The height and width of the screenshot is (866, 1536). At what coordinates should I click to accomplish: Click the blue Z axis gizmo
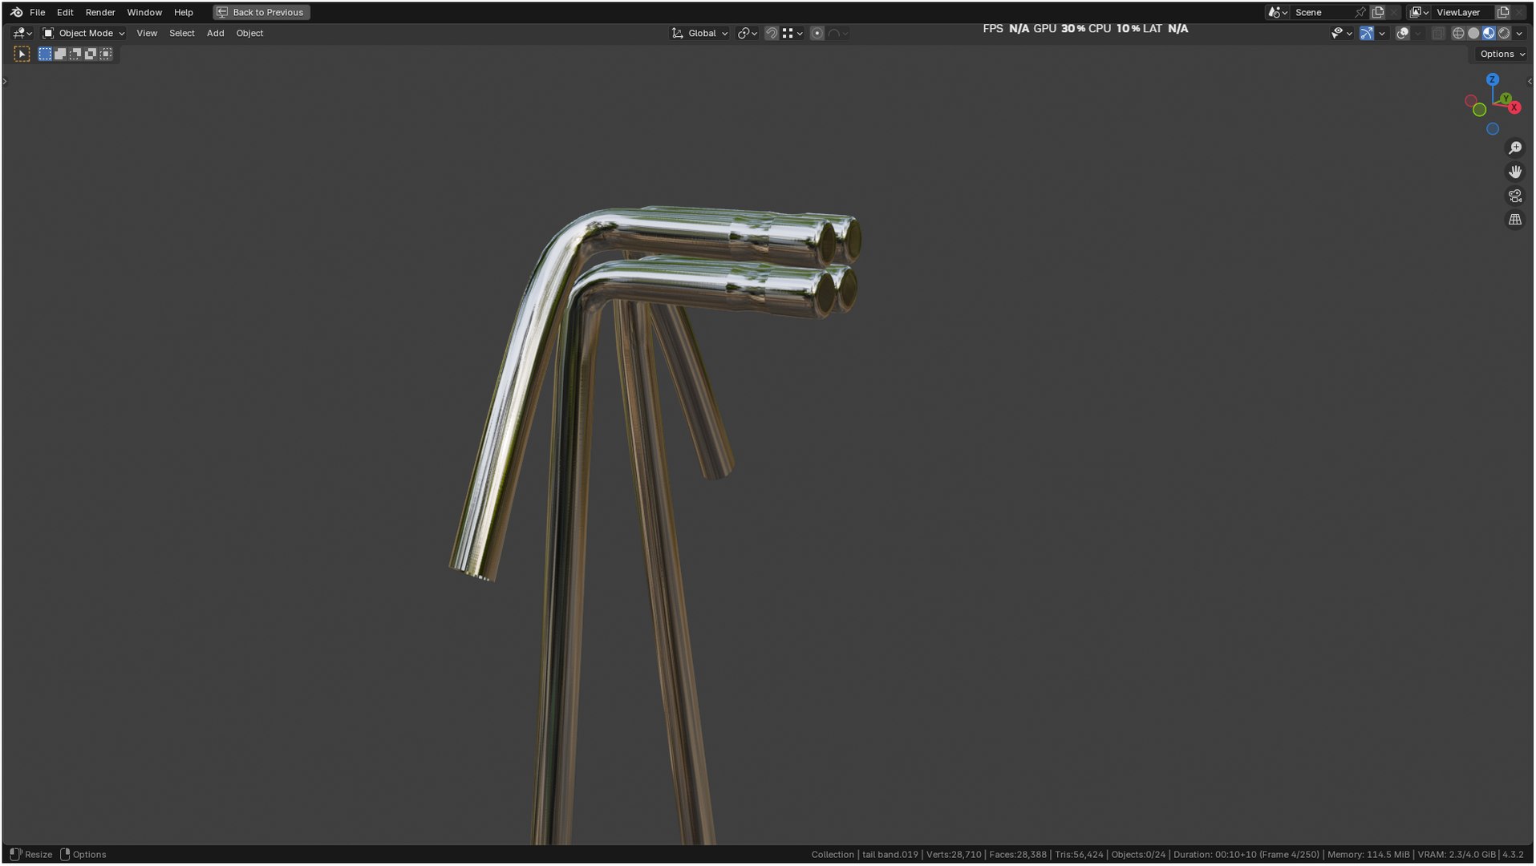coord(1492,79)
